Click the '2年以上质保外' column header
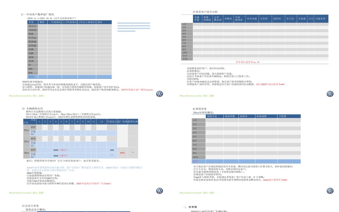This screenshot has width=339, height=212. pyautogui.click(x=87, y=22)
